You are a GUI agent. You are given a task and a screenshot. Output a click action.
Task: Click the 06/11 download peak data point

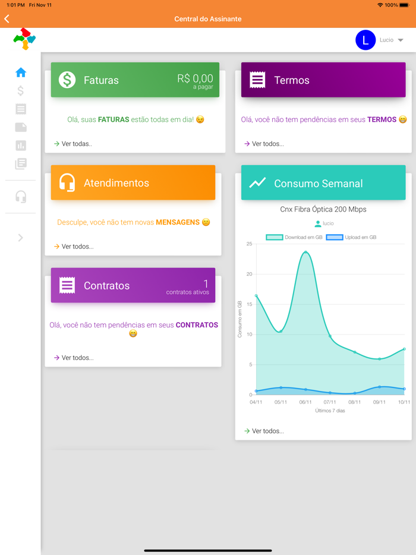point(305,252)
